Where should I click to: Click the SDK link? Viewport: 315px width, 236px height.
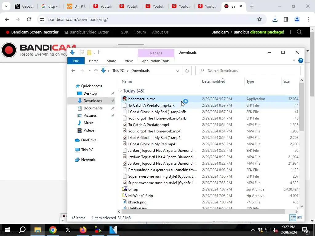point(125,32)
